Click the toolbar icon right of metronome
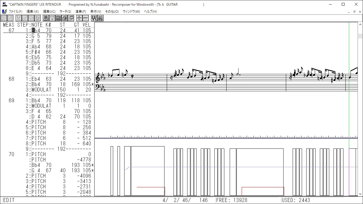The width and height of the screenshot is (363, 204). click(52, 18)
